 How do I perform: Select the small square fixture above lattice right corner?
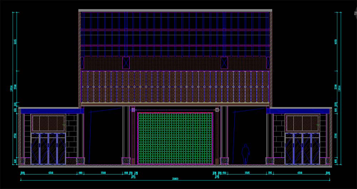click(x=217, y=110)
